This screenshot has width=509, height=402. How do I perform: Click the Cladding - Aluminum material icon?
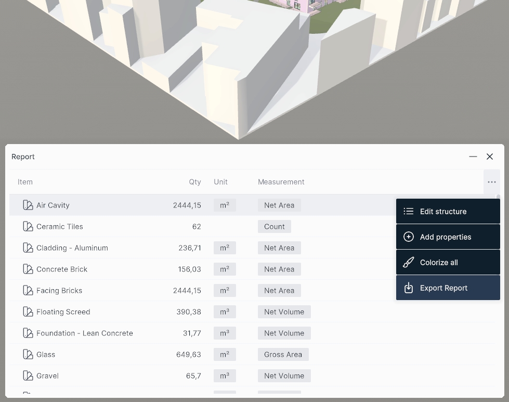point(28,248)
